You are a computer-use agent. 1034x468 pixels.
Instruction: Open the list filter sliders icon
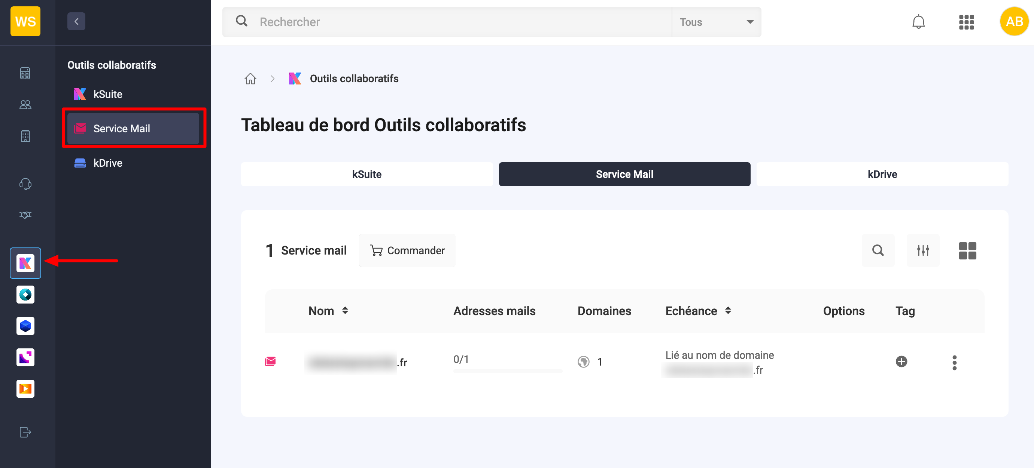(x=923, y=251)
